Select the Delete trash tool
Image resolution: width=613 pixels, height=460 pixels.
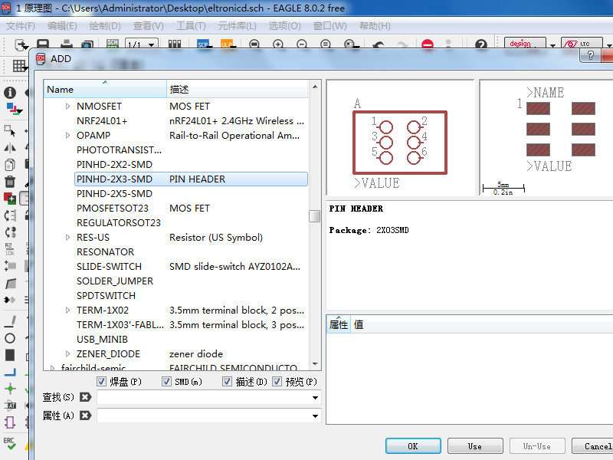[x=10, y=182]
